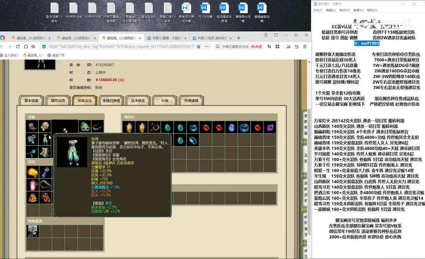This screenshot has height=259, width=425.
Task: Click the green security shield icon
Action: pos(44,47)
